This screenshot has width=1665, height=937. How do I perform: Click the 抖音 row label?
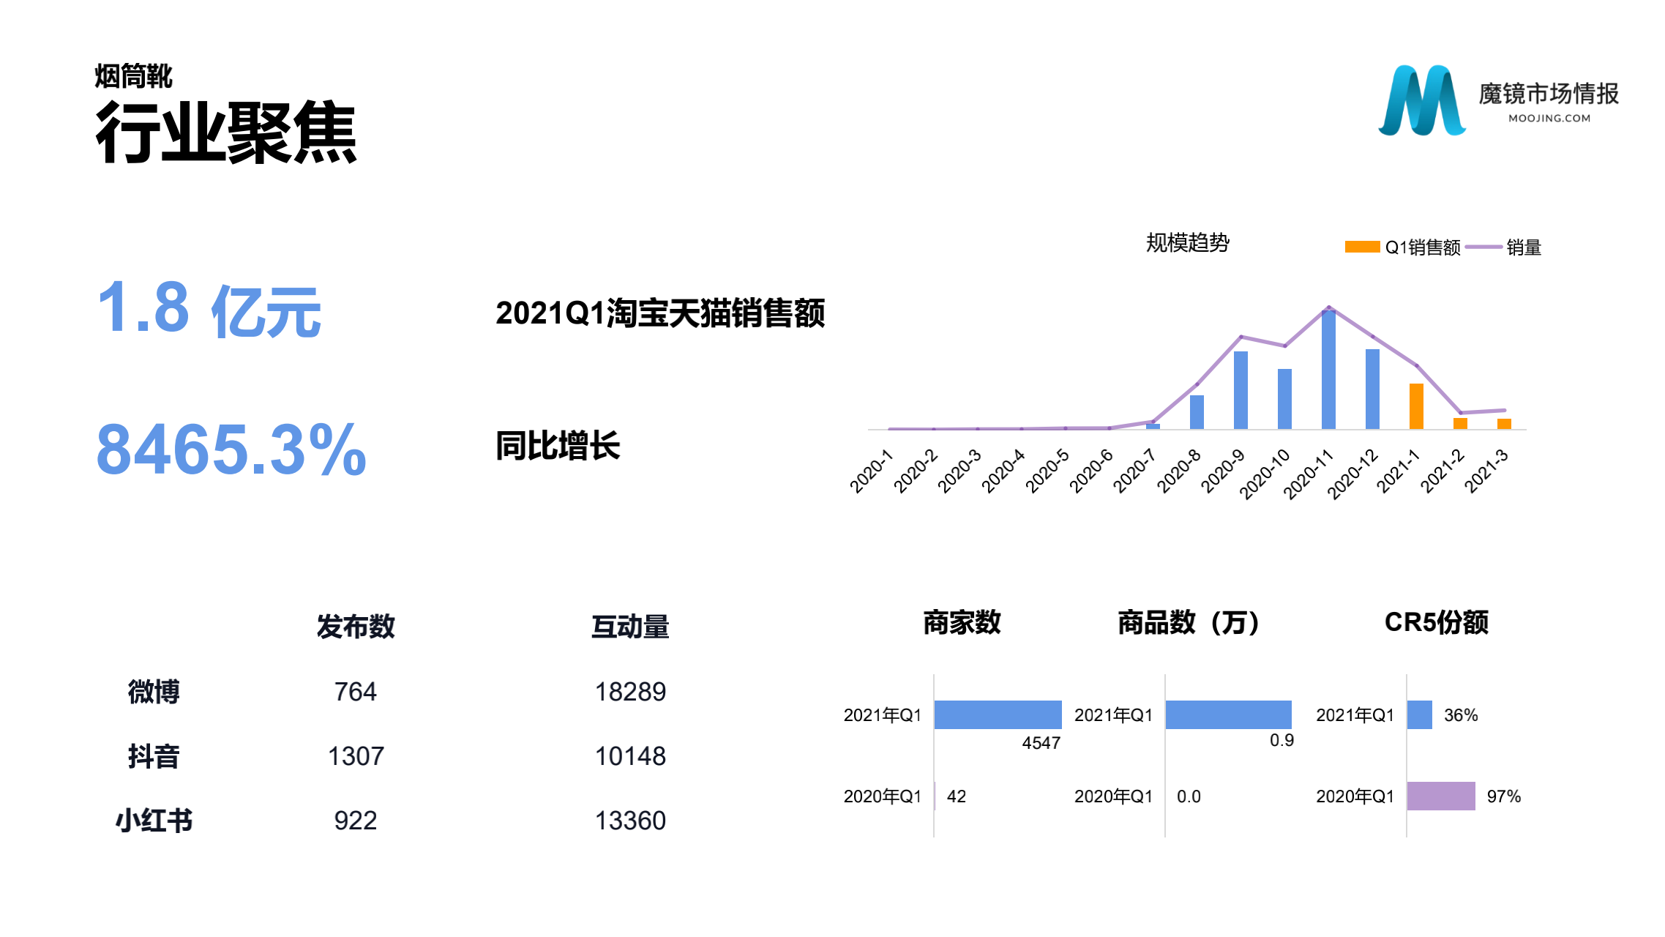[154, 756]
